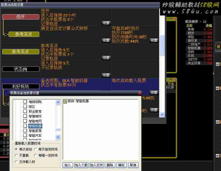Viewport: 221px width, 171px height.
Task: Open the dropdown triangle icon above the 板块排序 side panel
Action: click(x=171, y=19)
